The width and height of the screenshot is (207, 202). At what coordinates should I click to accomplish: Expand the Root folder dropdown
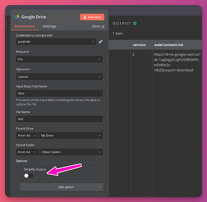click(71, 152)
